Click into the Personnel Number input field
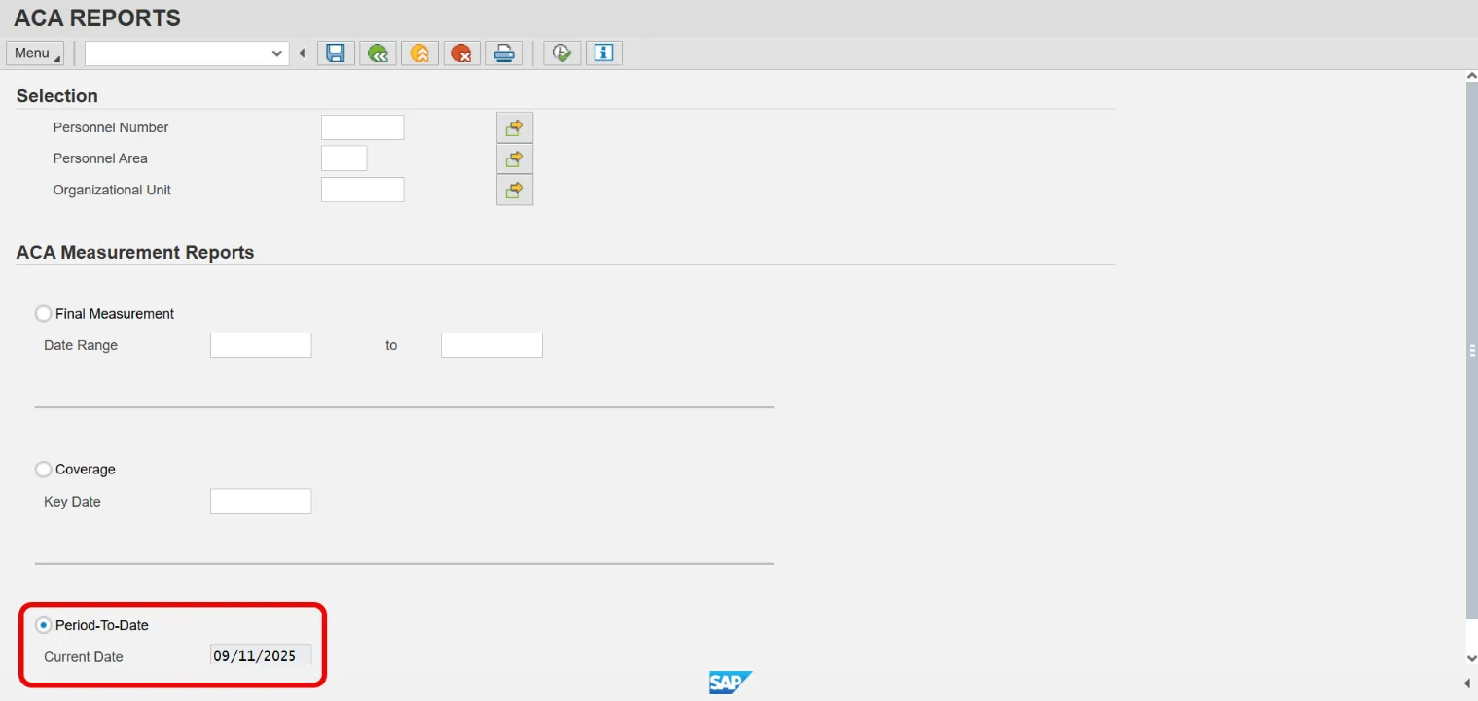Screen dimensions: 1478x701 pyautogui.click(x=362, y=127)
